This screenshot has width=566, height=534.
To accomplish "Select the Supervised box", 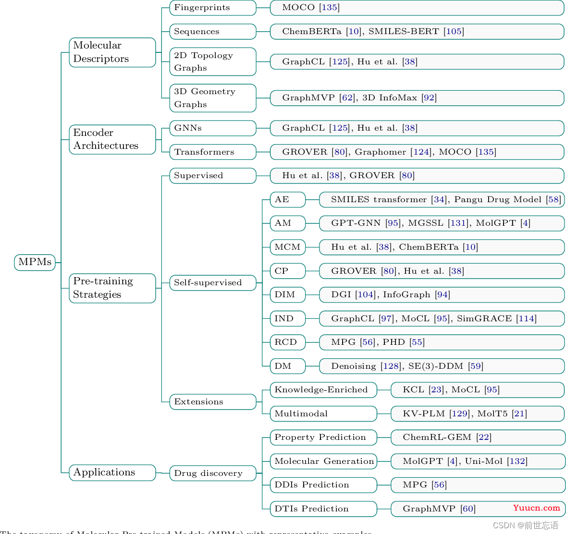I will click(213, 176).
